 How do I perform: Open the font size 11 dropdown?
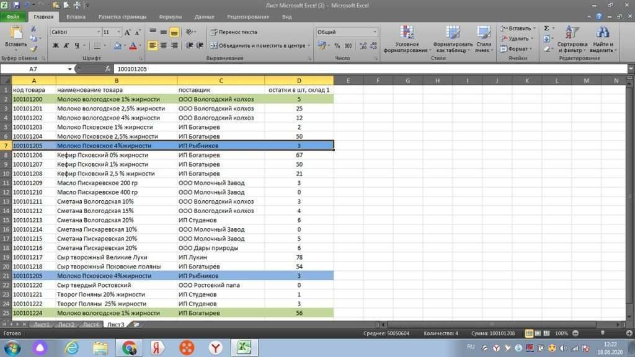118,32
